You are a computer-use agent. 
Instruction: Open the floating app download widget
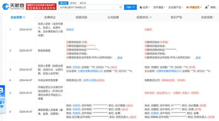2,99
